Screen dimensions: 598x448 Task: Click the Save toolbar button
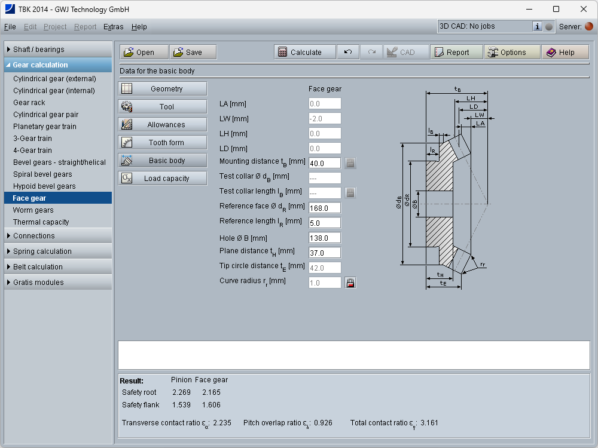[x=193, y=53]
